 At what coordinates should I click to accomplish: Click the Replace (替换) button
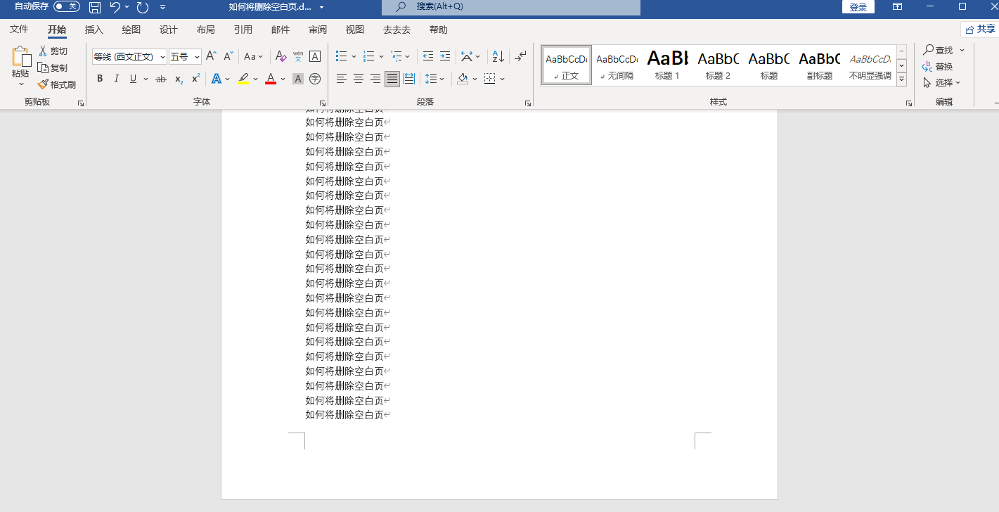[x=938, y=66]
